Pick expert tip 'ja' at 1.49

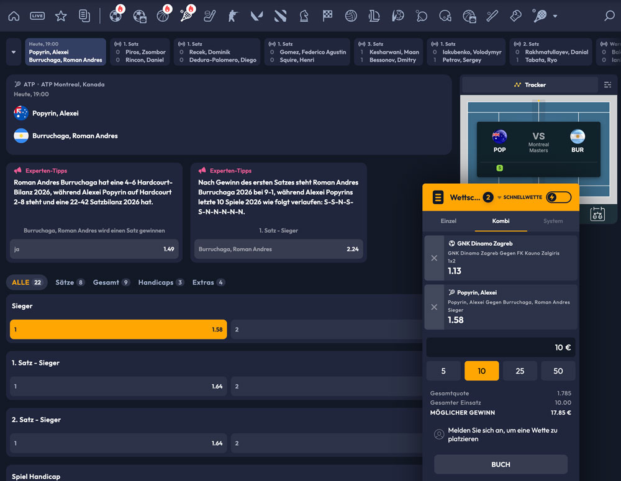click(x=94, y=249)
